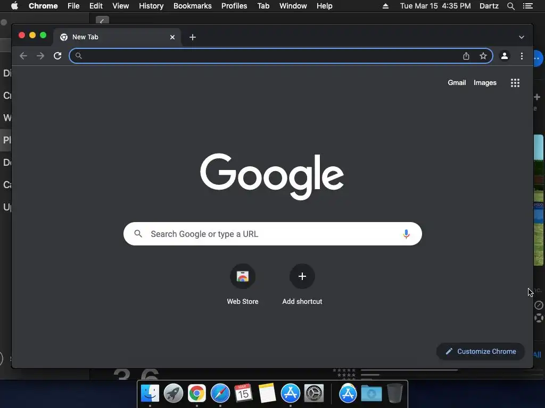Click the magnifier inside the address bar
The width and height of the screenshot is (545, 408).
79,56
